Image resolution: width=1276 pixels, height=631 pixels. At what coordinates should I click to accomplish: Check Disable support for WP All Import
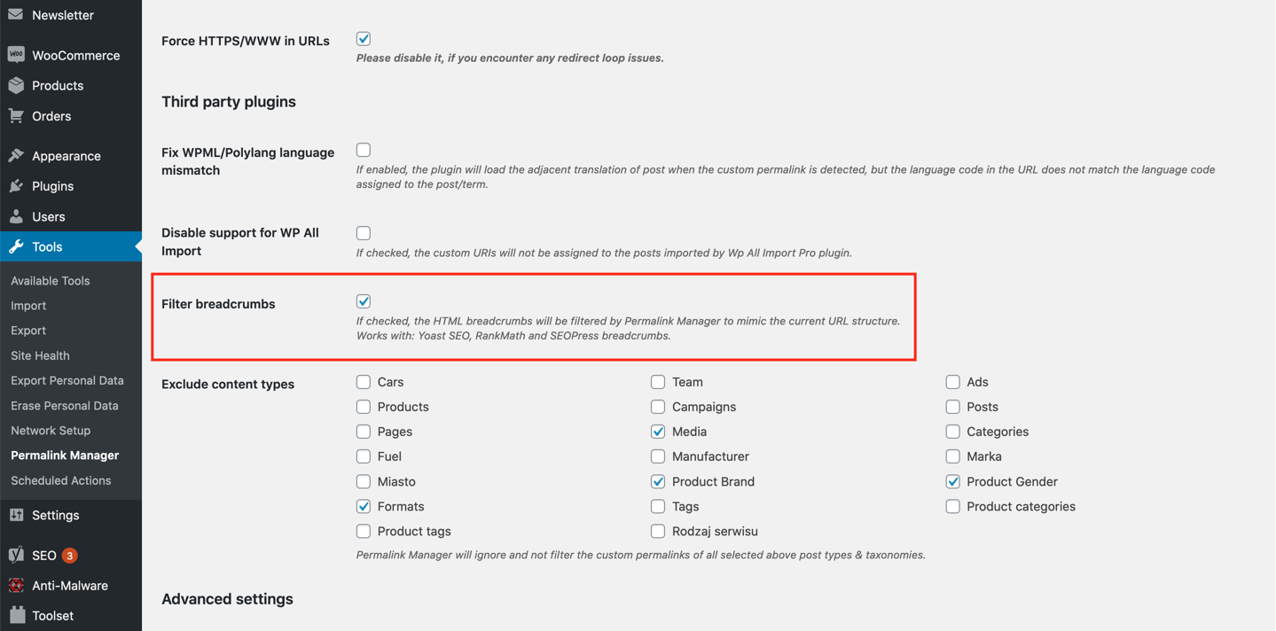click(x=364, y=233)
